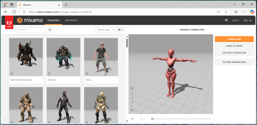Select the rotate camera icon in viewer

click(132, 95)
